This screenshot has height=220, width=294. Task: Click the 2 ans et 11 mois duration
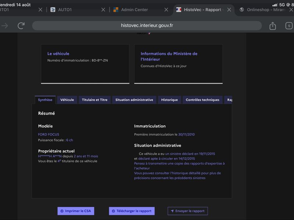tap(86, 156)
